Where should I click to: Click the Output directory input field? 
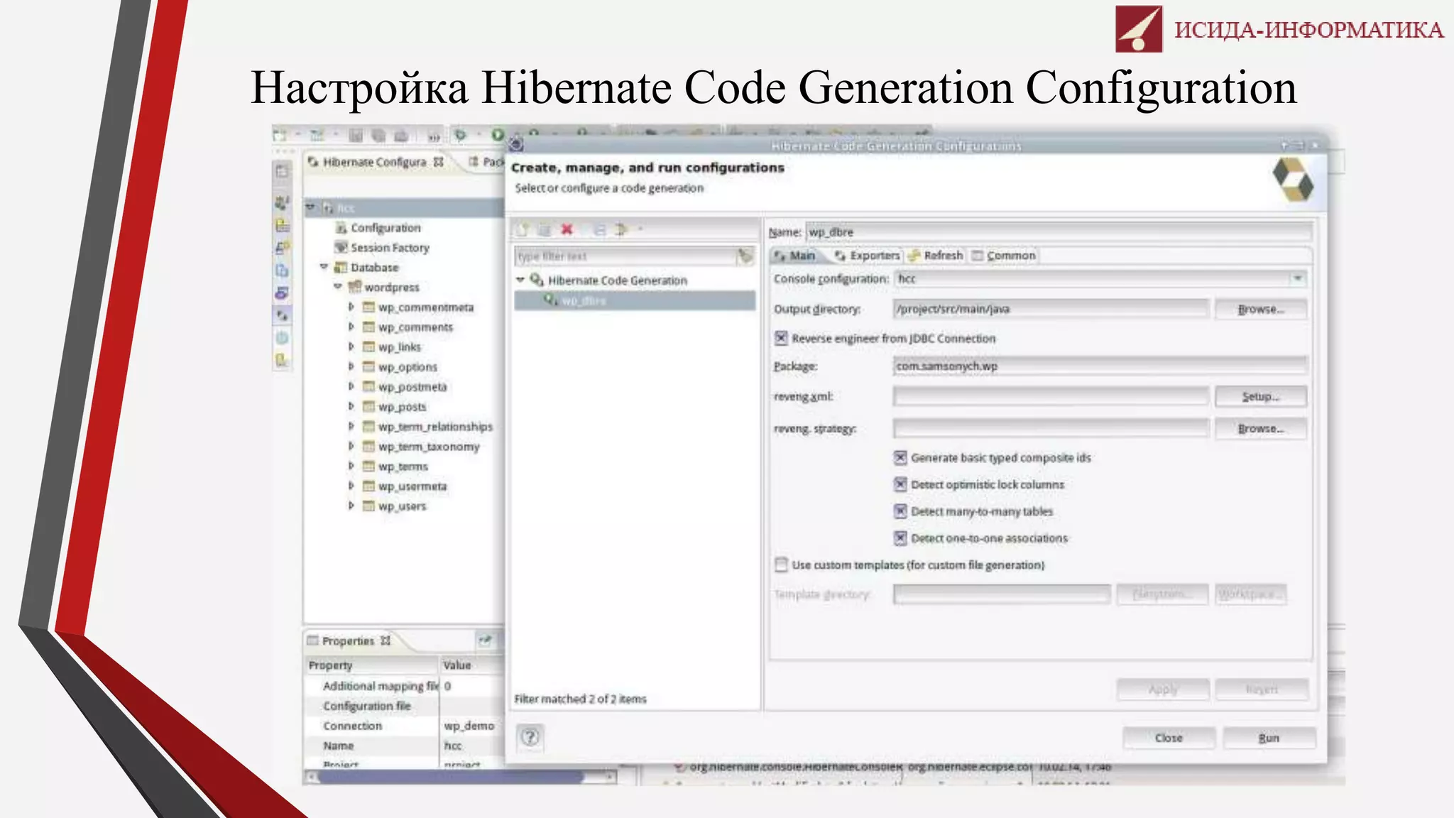1051,309
